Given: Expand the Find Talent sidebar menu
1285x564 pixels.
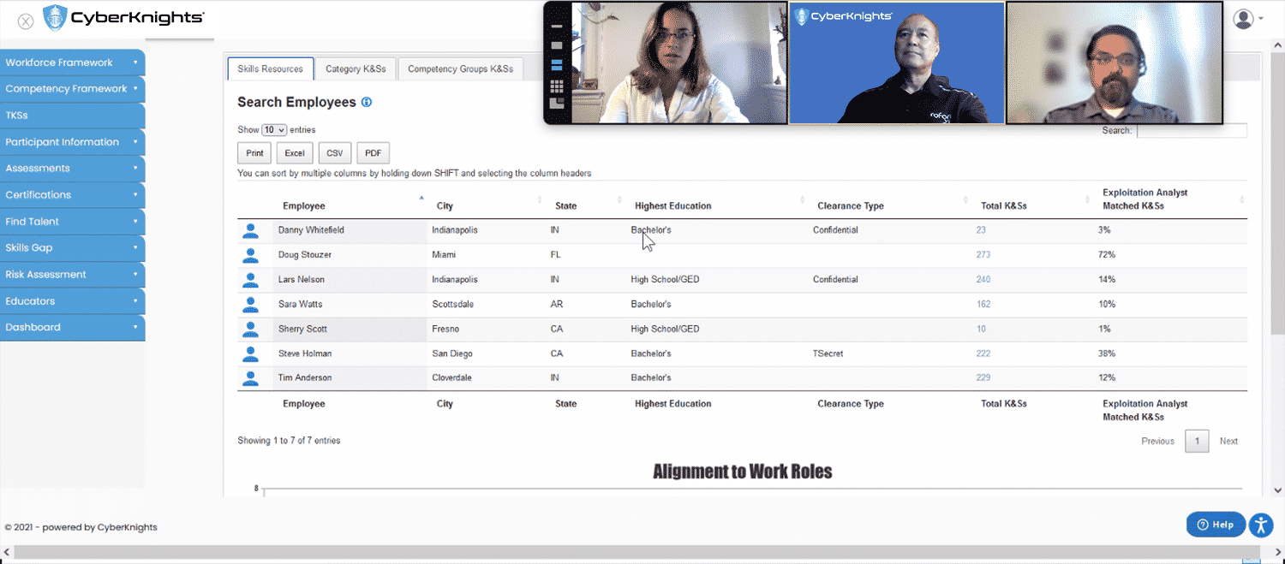Looking at the screenshot, I should 72,222.
